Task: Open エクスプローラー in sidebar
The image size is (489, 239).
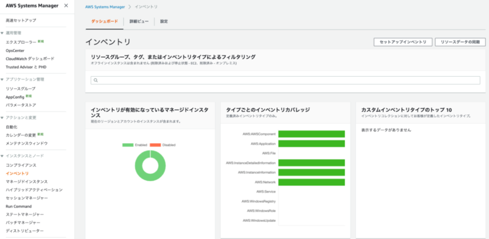Action: (x=21, y=42)
